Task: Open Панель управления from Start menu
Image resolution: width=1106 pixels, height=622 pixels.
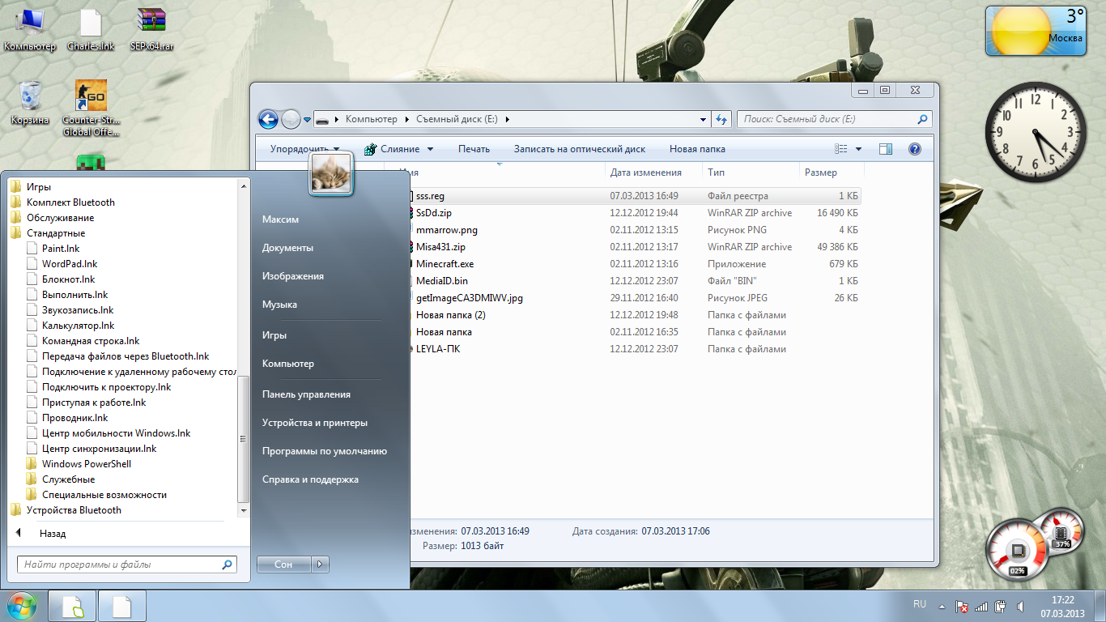Action: 306,394
